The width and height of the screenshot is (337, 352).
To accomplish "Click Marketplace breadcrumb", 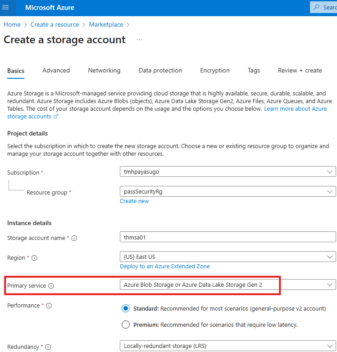I will [x=106, y=24].
